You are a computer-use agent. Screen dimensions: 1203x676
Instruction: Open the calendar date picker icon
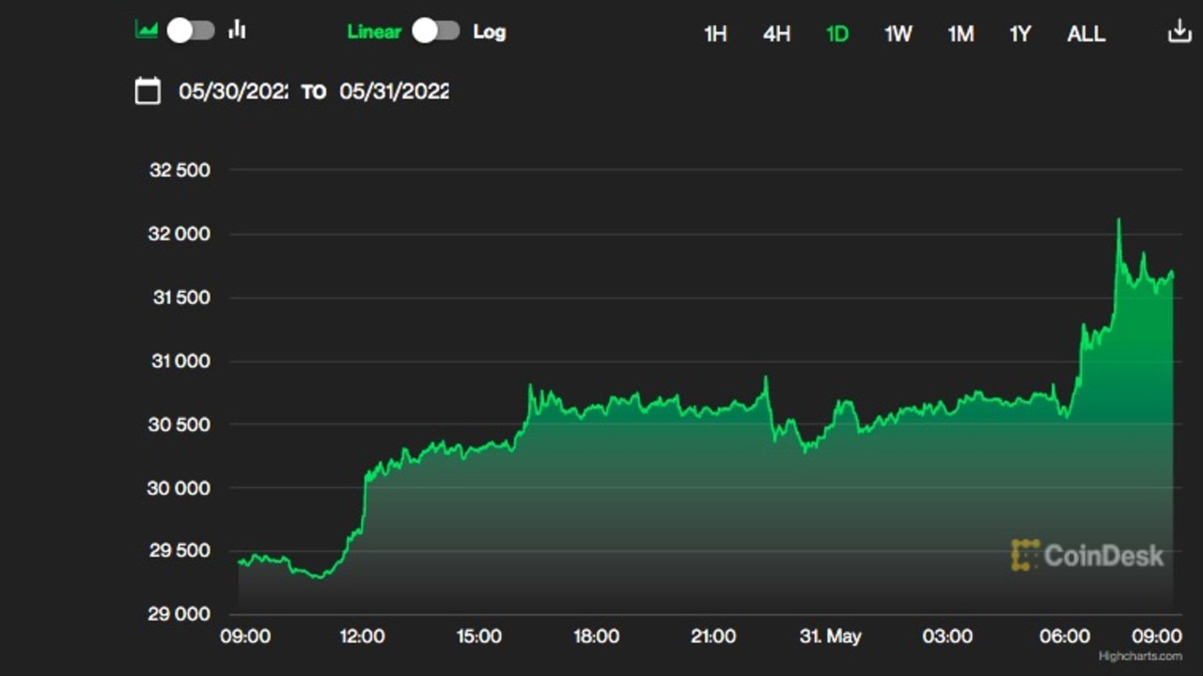(x=148, y=91)
